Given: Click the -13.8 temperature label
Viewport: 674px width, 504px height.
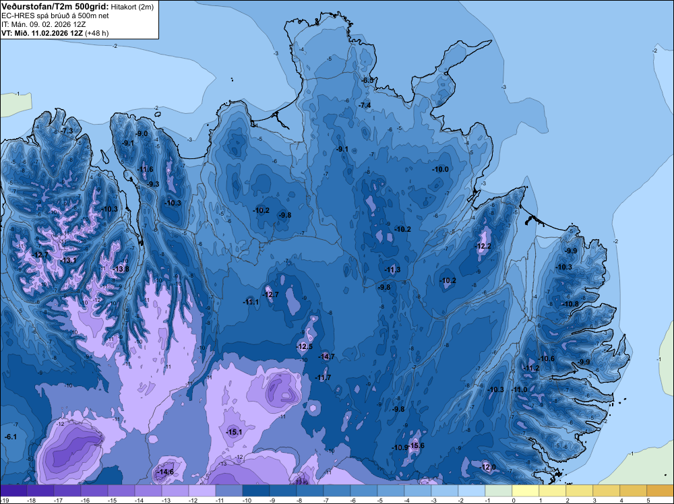Looking at the screenshot, I should point(121,269).
